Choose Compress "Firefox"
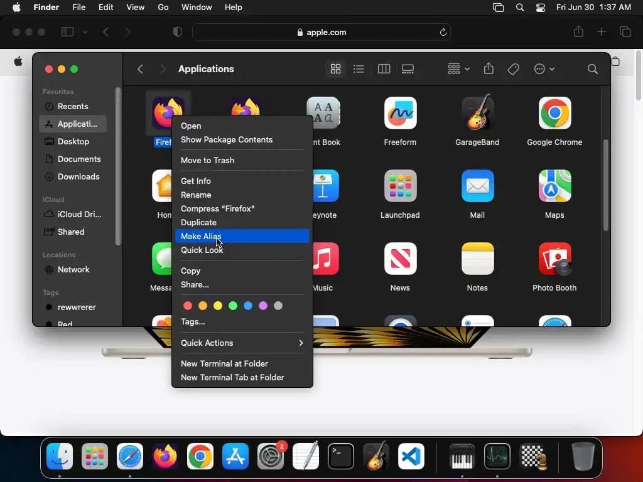 pyautogui.click(x=242, y=208)
